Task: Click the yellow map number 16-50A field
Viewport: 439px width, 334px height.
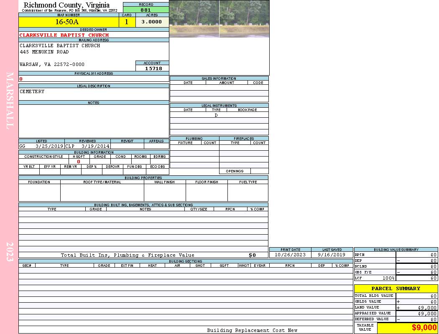Action: point(67,22)
